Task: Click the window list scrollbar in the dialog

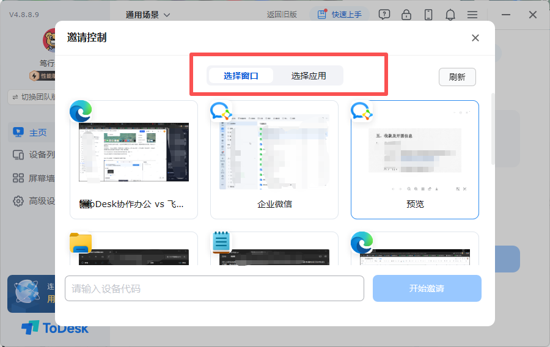Action: [493, 129]
